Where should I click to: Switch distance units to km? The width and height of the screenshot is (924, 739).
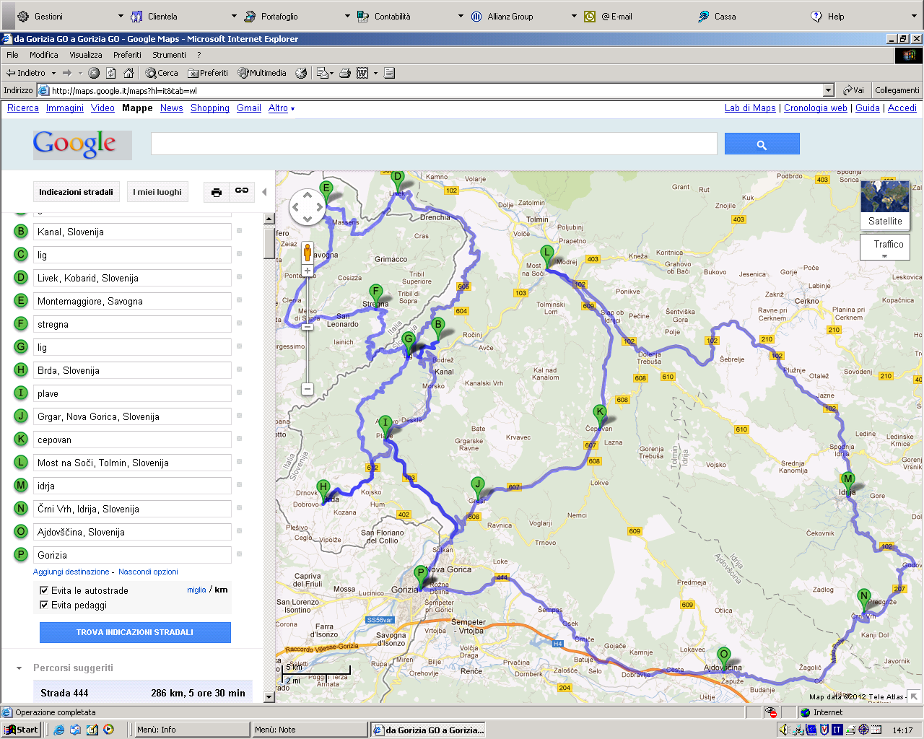(x=222, y=590)
